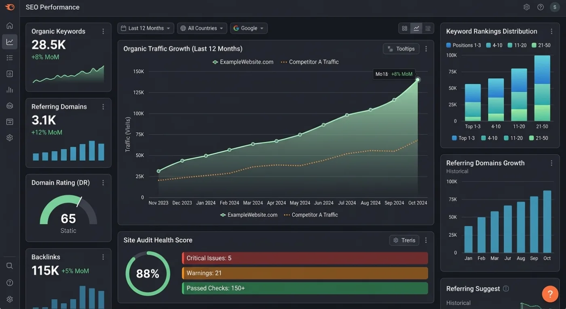Open Domain Rating card options menu
This screenshot has height=309, width=566.
pos(103,183)
